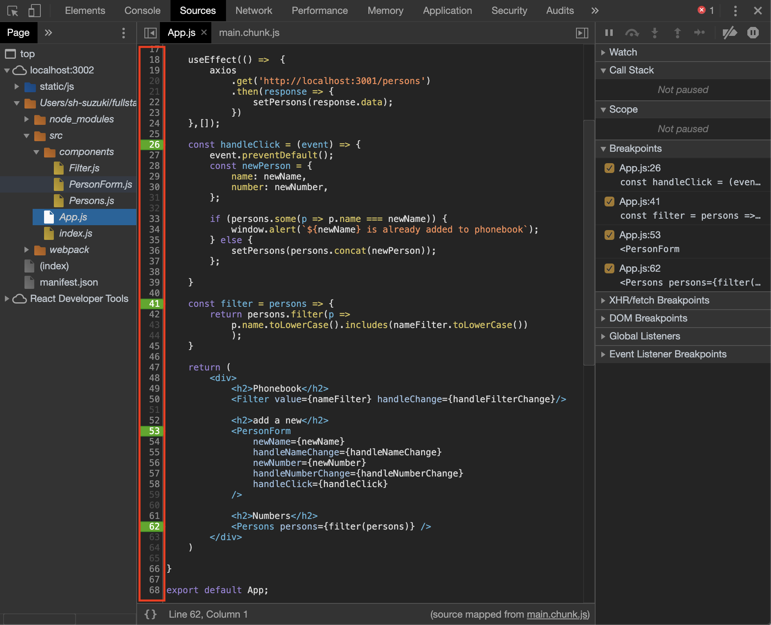The width and height of the screenshot is (771, 625).
Task: Expand the node_modules folder
Action: click(x=27, y=119)
